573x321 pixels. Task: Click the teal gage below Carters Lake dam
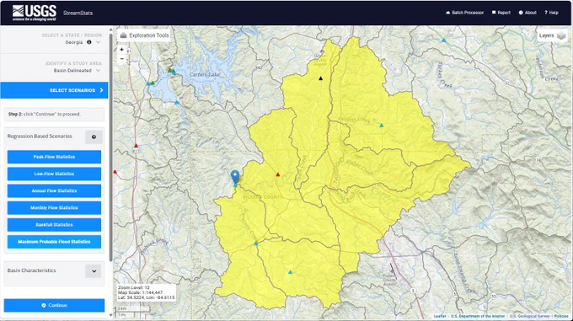click(x=176, y=103)
